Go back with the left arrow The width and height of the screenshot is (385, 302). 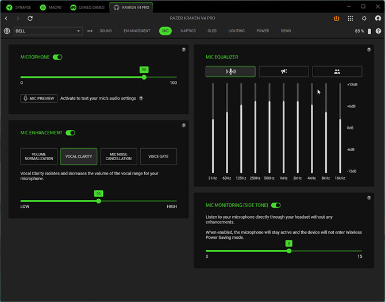tap(6, 18)
